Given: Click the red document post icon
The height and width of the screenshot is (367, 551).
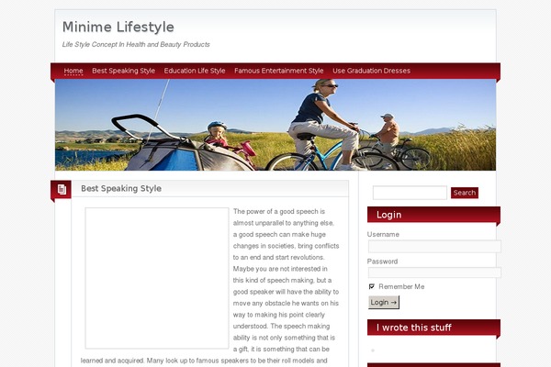Looking at the screenshot, I should [x=62, y=190].
